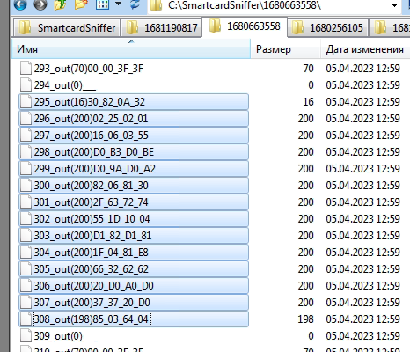Pick file 298_out(200)D0_B3_D0_BE

click(x=134, y=152)
